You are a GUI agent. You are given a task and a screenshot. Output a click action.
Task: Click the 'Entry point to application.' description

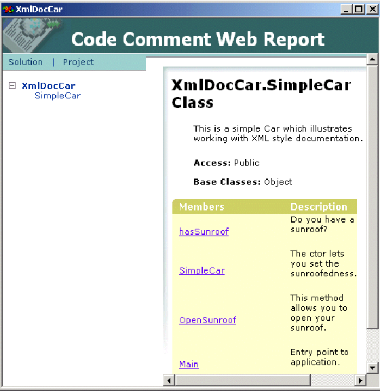click(320, 357)
